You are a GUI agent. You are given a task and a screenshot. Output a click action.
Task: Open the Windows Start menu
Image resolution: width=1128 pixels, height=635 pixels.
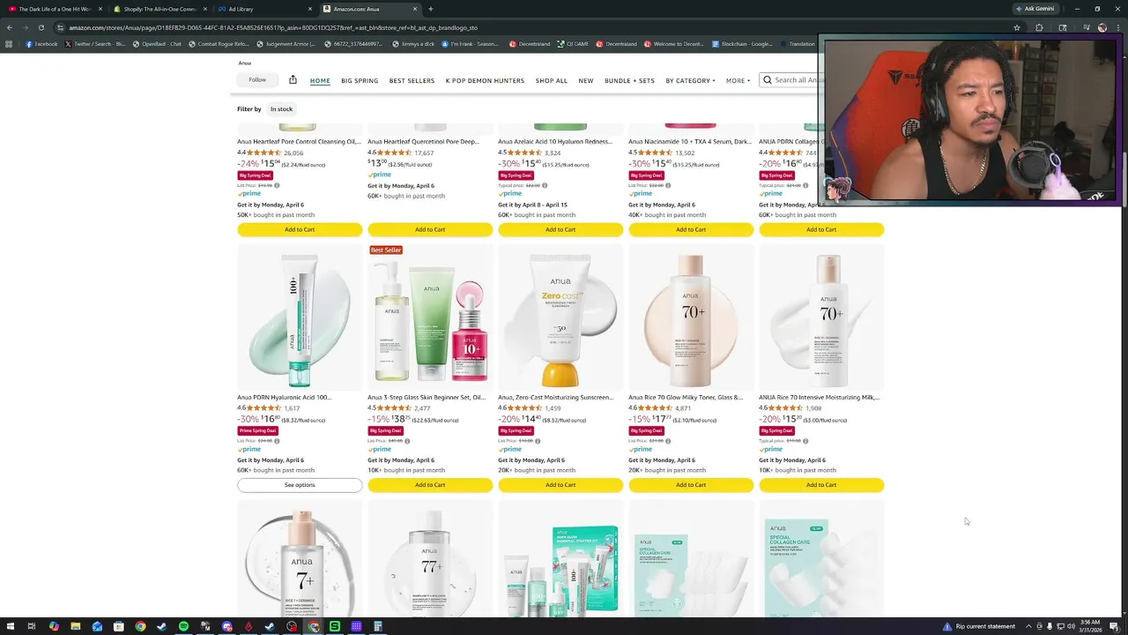9,626
